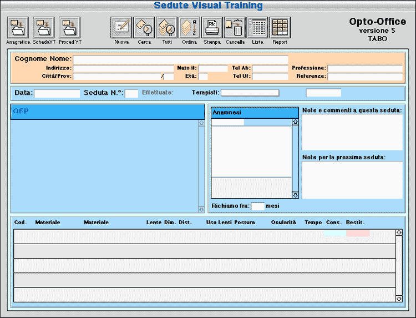
Task: Click the Tempo column header
Action: tap(313, 223)
